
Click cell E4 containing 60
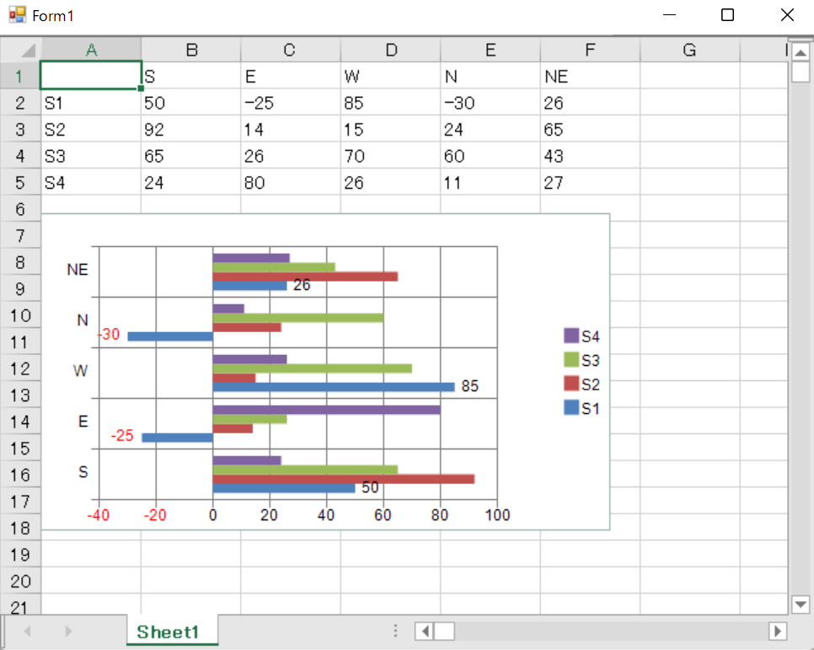coord(490,156)
